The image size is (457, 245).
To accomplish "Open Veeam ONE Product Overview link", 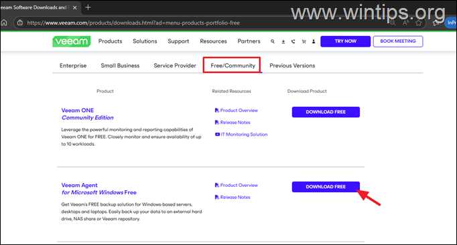I will pos(237,110).
